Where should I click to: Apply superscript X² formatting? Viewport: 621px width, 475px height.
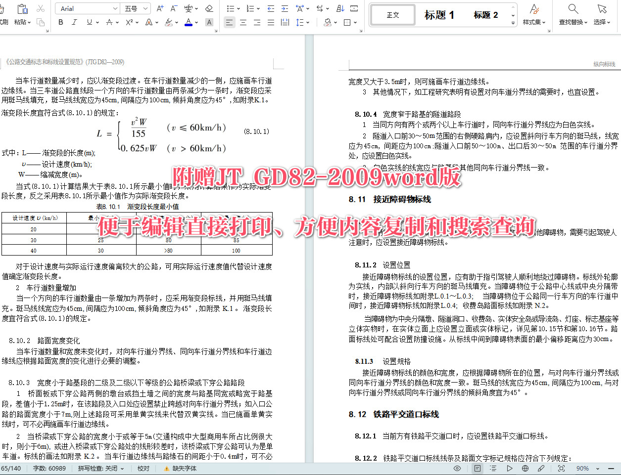pos(130,22)
